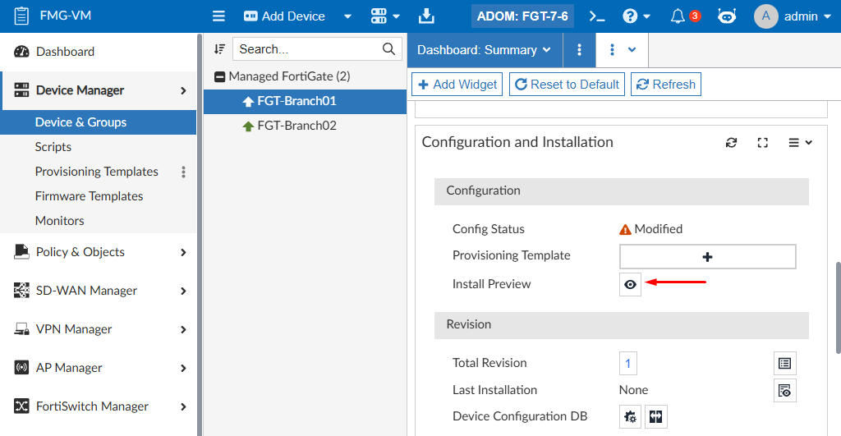Image resolution: width=841 pixels, height=436 pixels.
Task: Click the dashboard vertical scrollbar
Action: 838,308
